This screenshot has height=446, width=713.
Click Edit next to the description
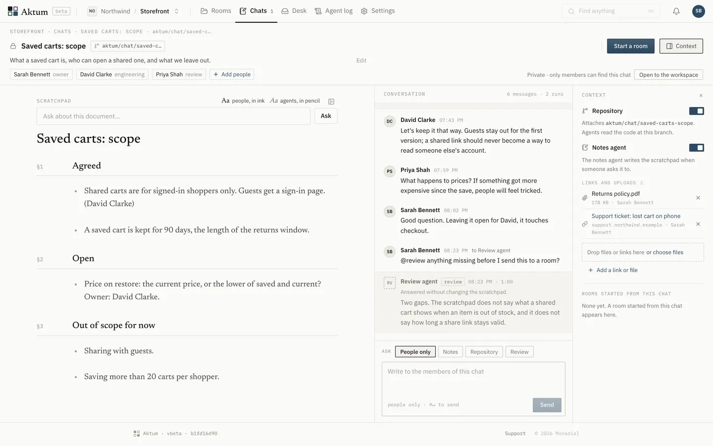coord(361,60)
